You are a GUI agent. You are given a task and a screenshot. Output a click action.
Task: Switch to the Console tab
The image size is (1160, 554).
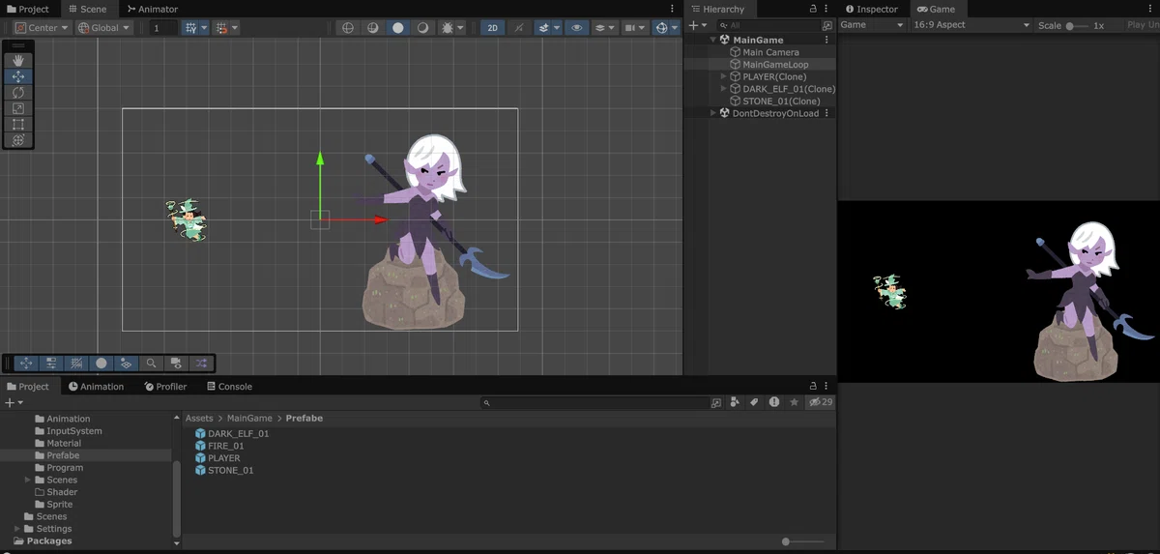[x=229, y=386]
